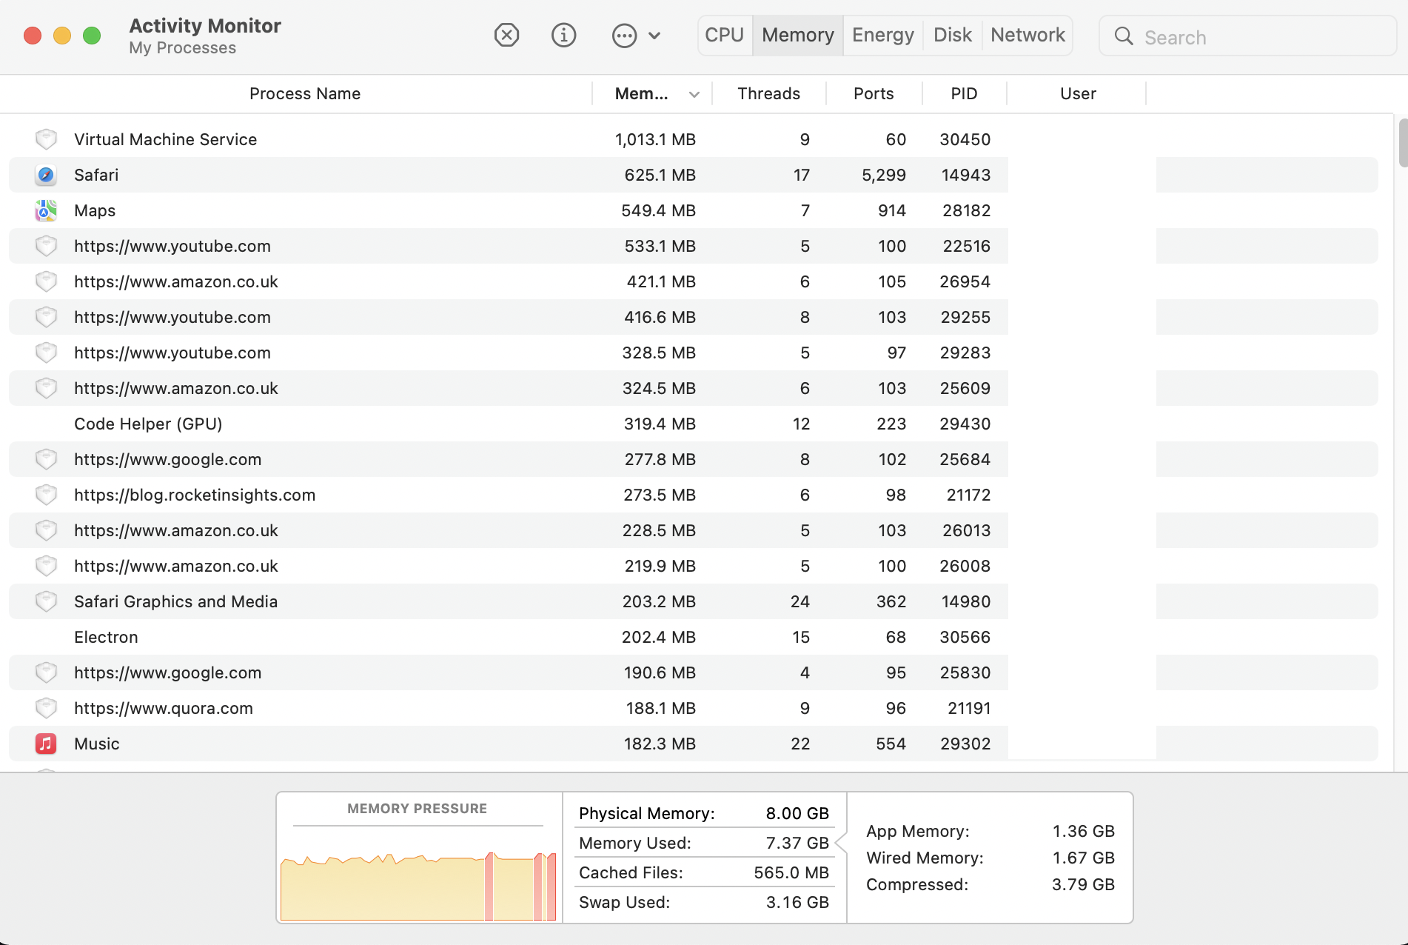Viewport: 1408px width, 945px height.
Task: Click the 182.3 MB memory value
Action: (x=660, y=744)
